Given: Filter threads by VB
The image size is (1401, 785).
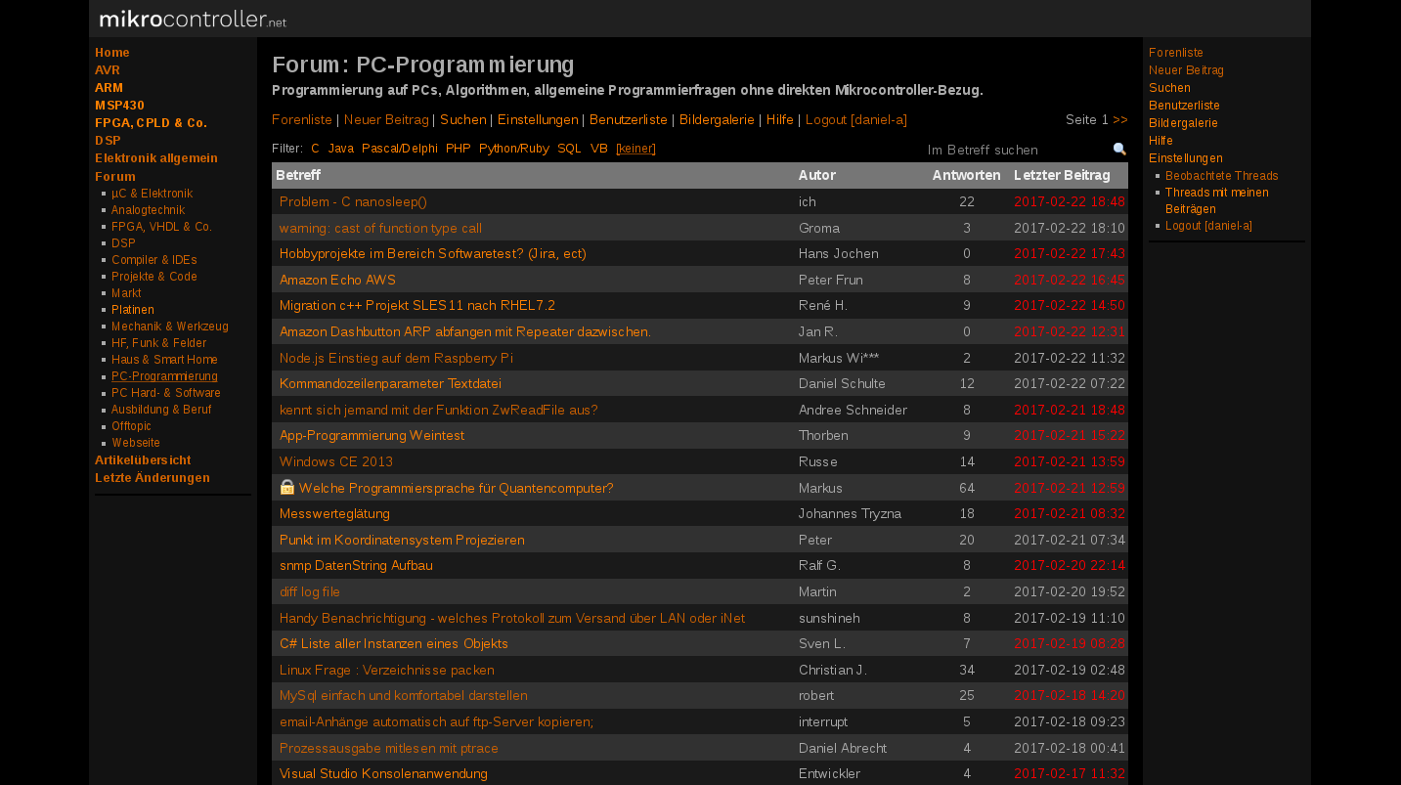Looking at the screenshot, I should coord(599,149).
